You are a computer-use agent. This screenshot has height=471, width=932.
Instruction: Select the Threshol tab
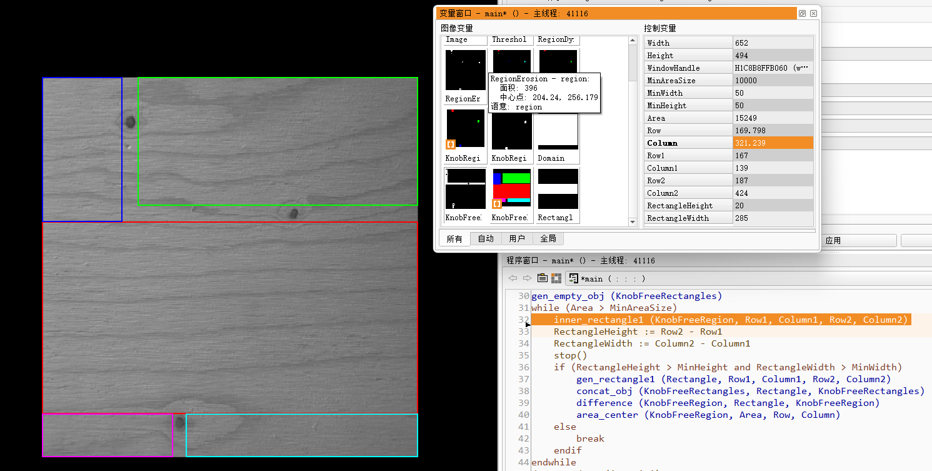point(510,39)
